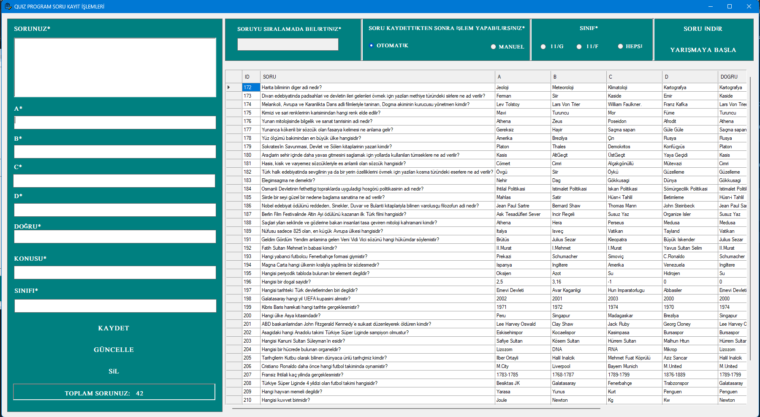Image resolution: width=760 pixels, height=417 pixels.
Task: Click the D column header
Action: 690,77
